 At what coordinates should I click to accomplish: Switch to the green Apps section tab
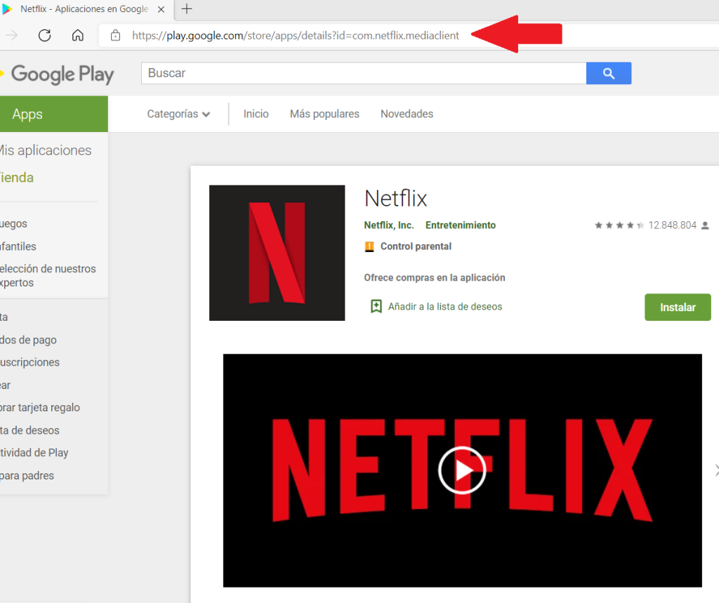pos(27,114)
